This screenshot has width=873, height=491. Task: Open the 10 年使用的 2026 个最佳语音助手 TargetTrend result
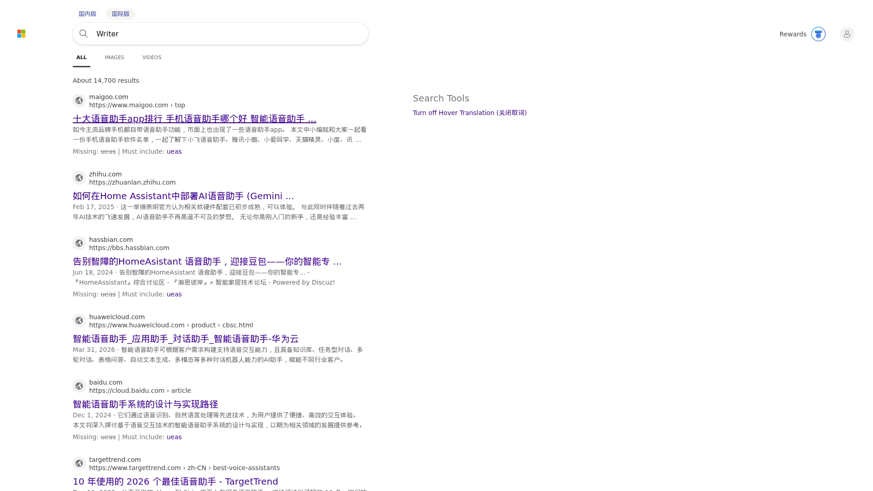pos(175,481)
